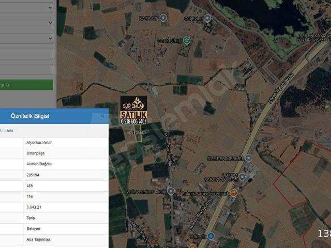This screenshot has height=248, width=331.
Task: Click the second text input above the green button
Action: (26, 70)
